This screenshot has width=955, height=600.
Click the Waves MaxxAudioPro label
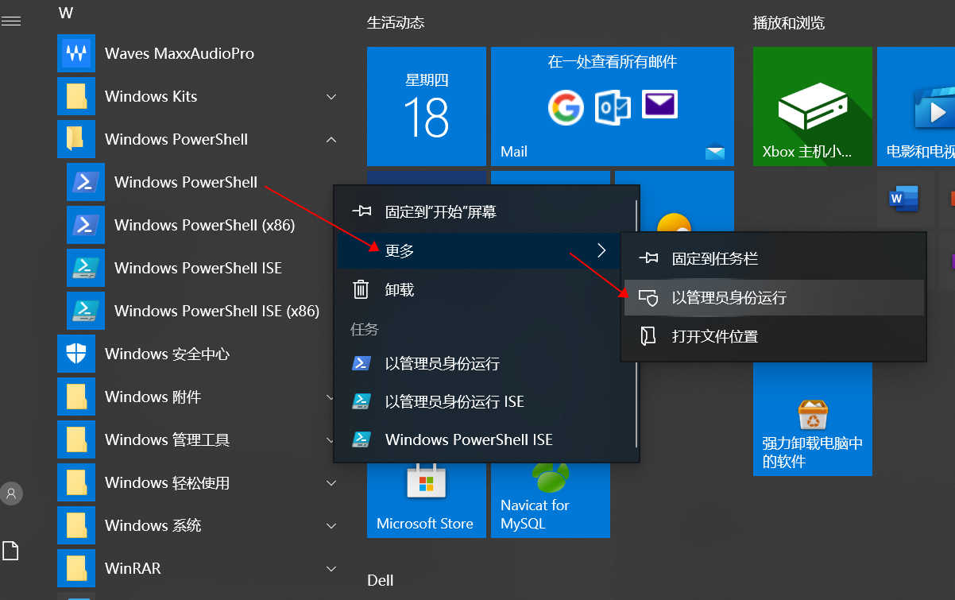coord(180,53)
